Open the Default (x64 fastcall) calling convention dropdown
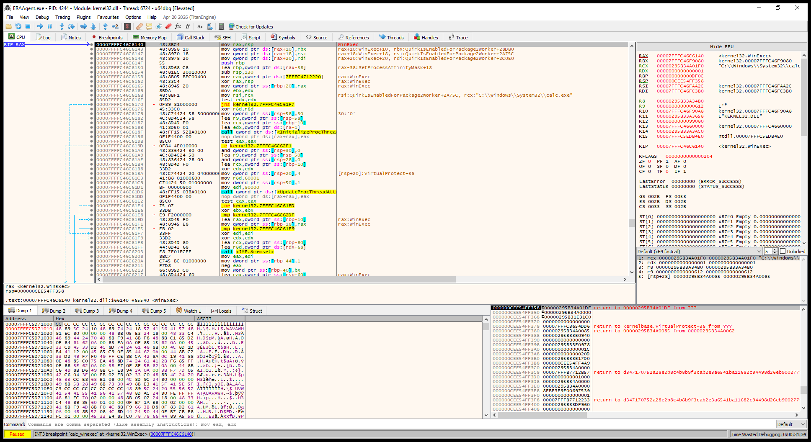The image size is (811, 442). [699, 251]
